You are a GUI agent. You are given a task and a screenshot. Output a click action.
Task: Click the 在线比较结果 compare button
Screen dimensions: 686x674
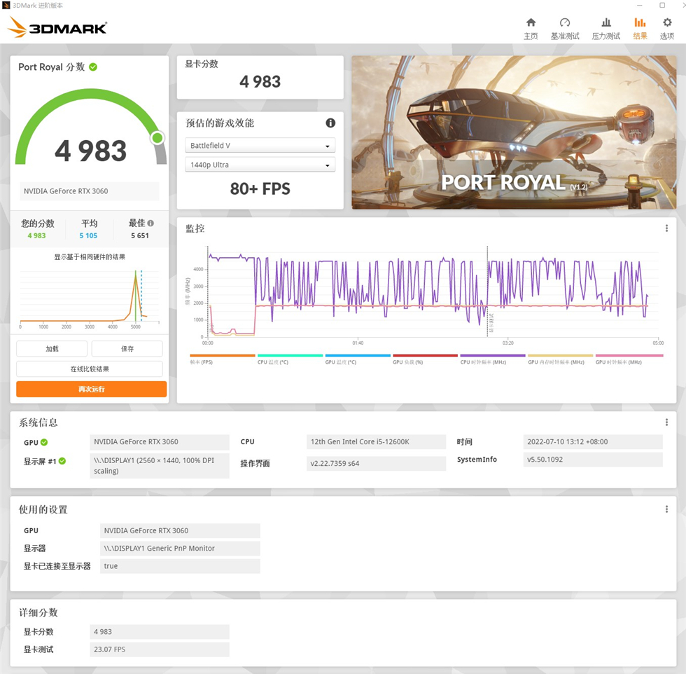(90, 369)
